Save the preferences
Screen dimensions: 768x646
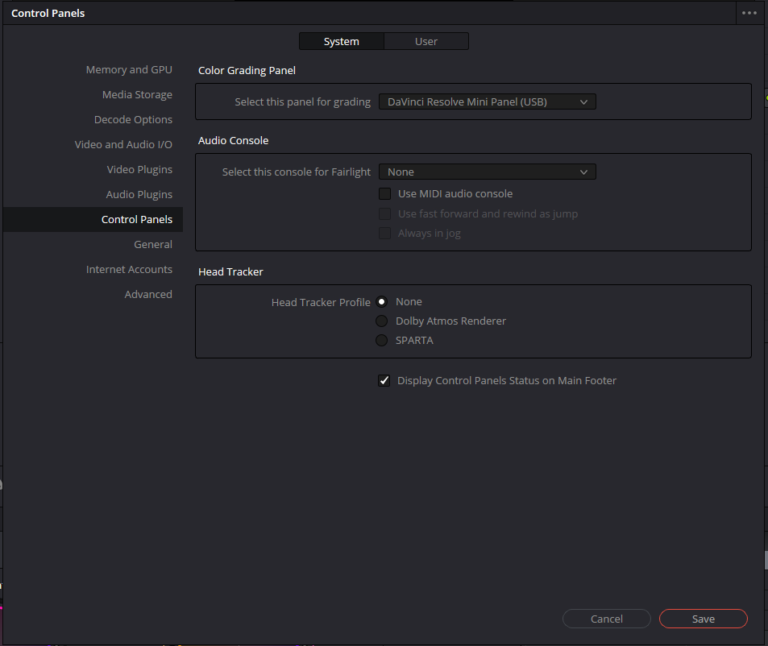click(704, 619)
